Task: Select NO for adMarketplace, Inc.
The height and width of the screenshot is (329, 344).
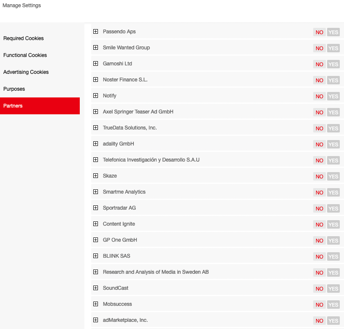Action: (320, 321)
